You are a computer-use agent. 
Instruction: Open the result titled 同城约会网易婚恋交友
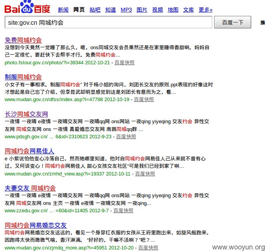coord(36,225)
